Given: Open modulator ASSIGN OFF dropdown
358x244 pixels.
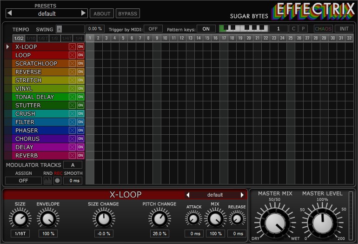Looking at the screenshot, I should pos(23,180).
